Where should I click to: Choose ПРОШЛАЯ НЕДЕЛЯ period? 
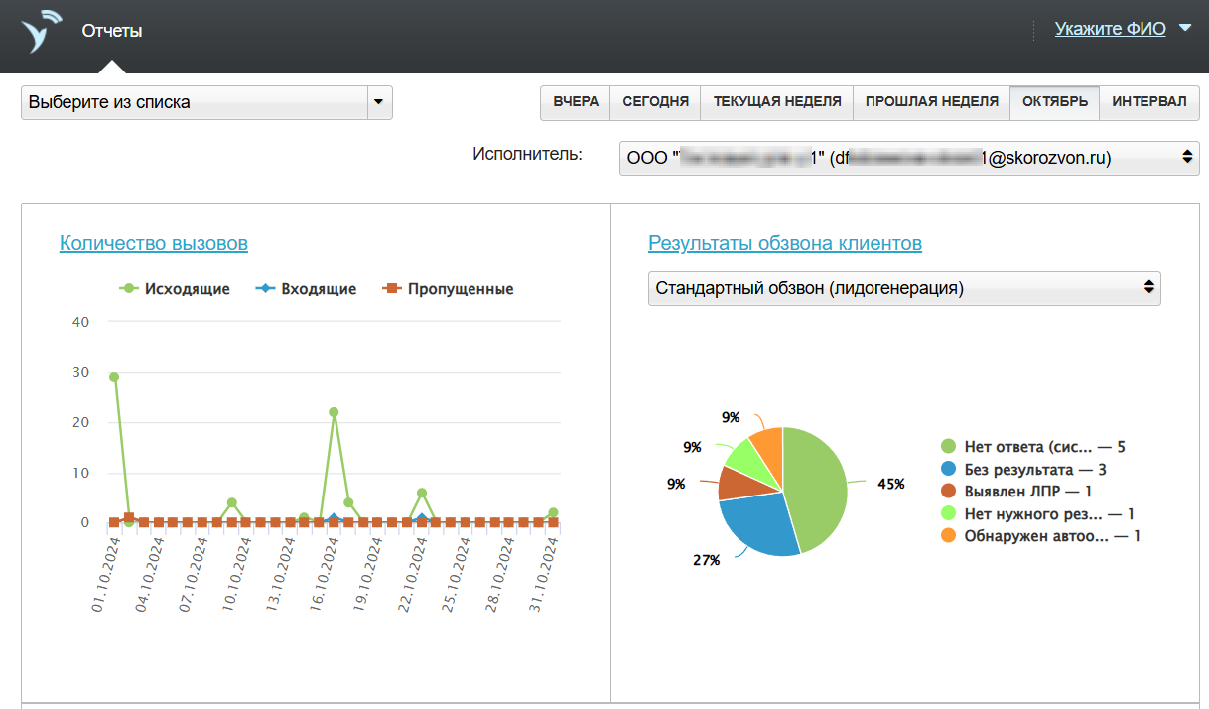931,102
